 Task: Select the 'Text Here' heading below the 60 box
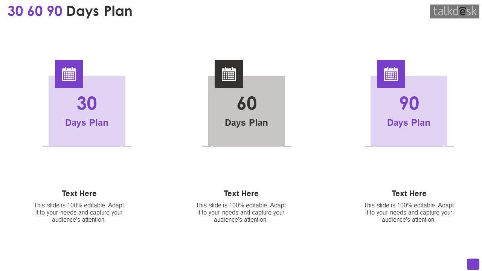[241, 193]
